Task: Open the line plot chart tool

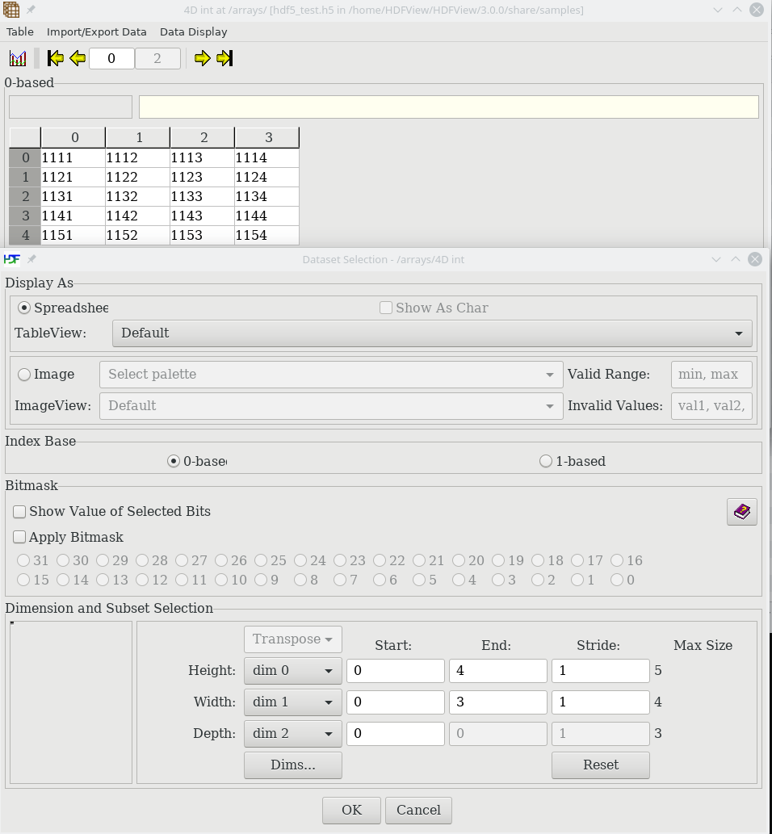Action: click(18, 58)
